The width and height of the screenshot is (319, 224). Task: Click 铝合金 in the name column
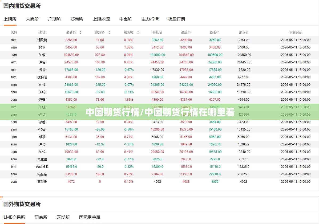coord(42,174)
